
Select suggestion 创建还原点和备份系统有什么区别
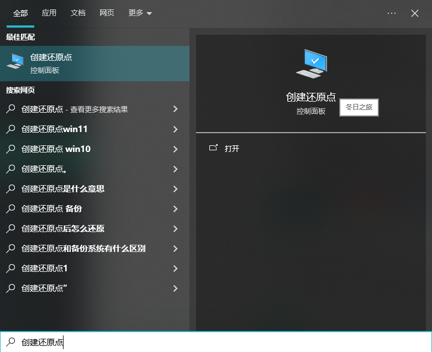(x=95, y=248)
